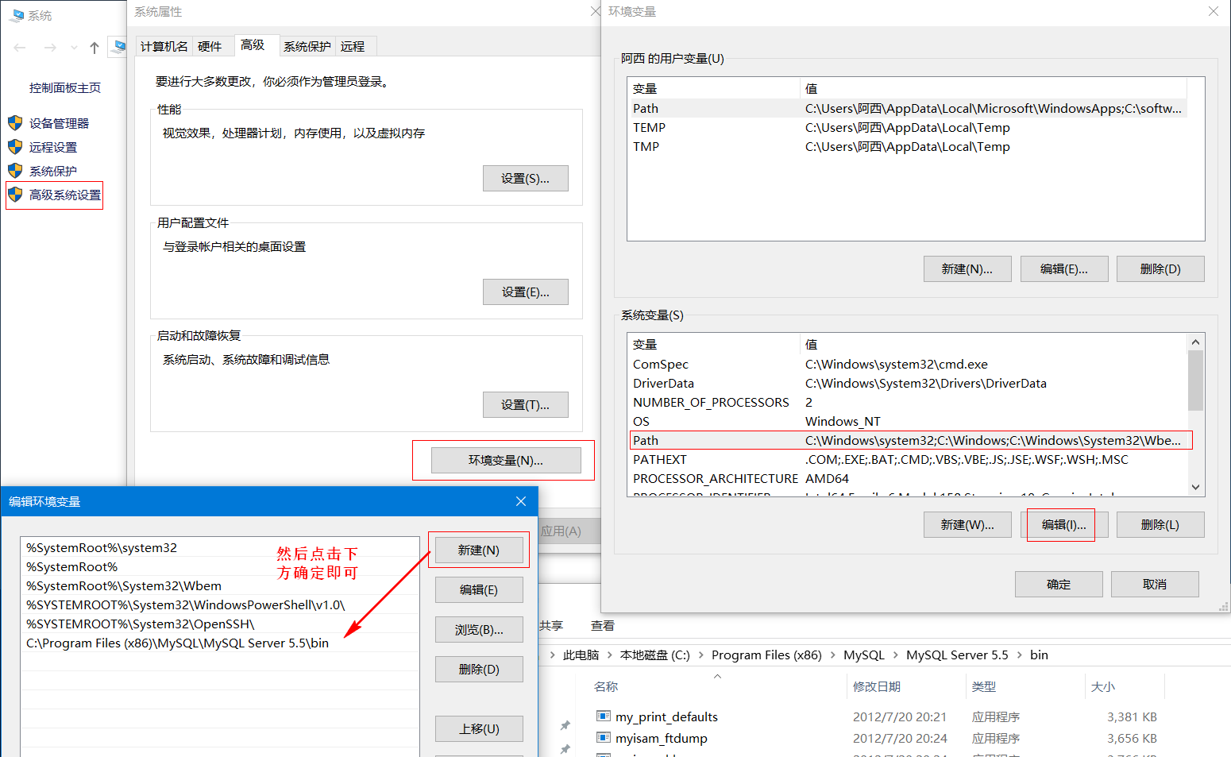1231x757 pixels.
Task: Expand chevron after 本地磁盘 (C:) breadcrumb
Action: (x=700, y=655)
